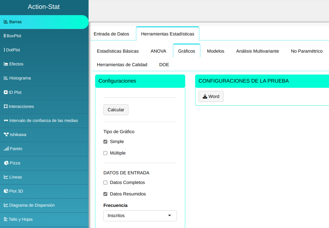Click the Ishikawa diagram icon

coord(6,135)
